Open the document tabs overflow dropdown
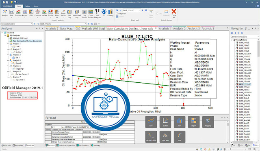 click(x=227, y=28)
